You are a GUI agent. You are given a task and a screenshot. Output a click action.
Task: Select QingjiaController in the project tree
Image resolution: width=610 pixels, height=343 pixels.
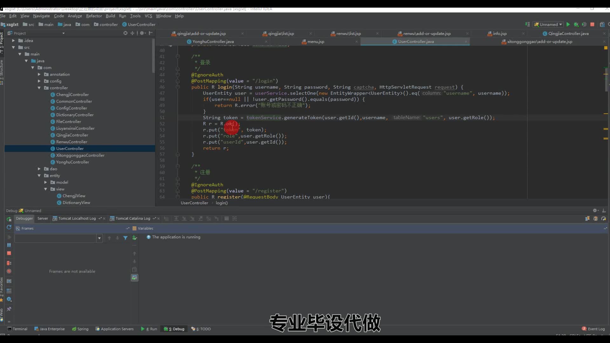[x=72, y=135]
